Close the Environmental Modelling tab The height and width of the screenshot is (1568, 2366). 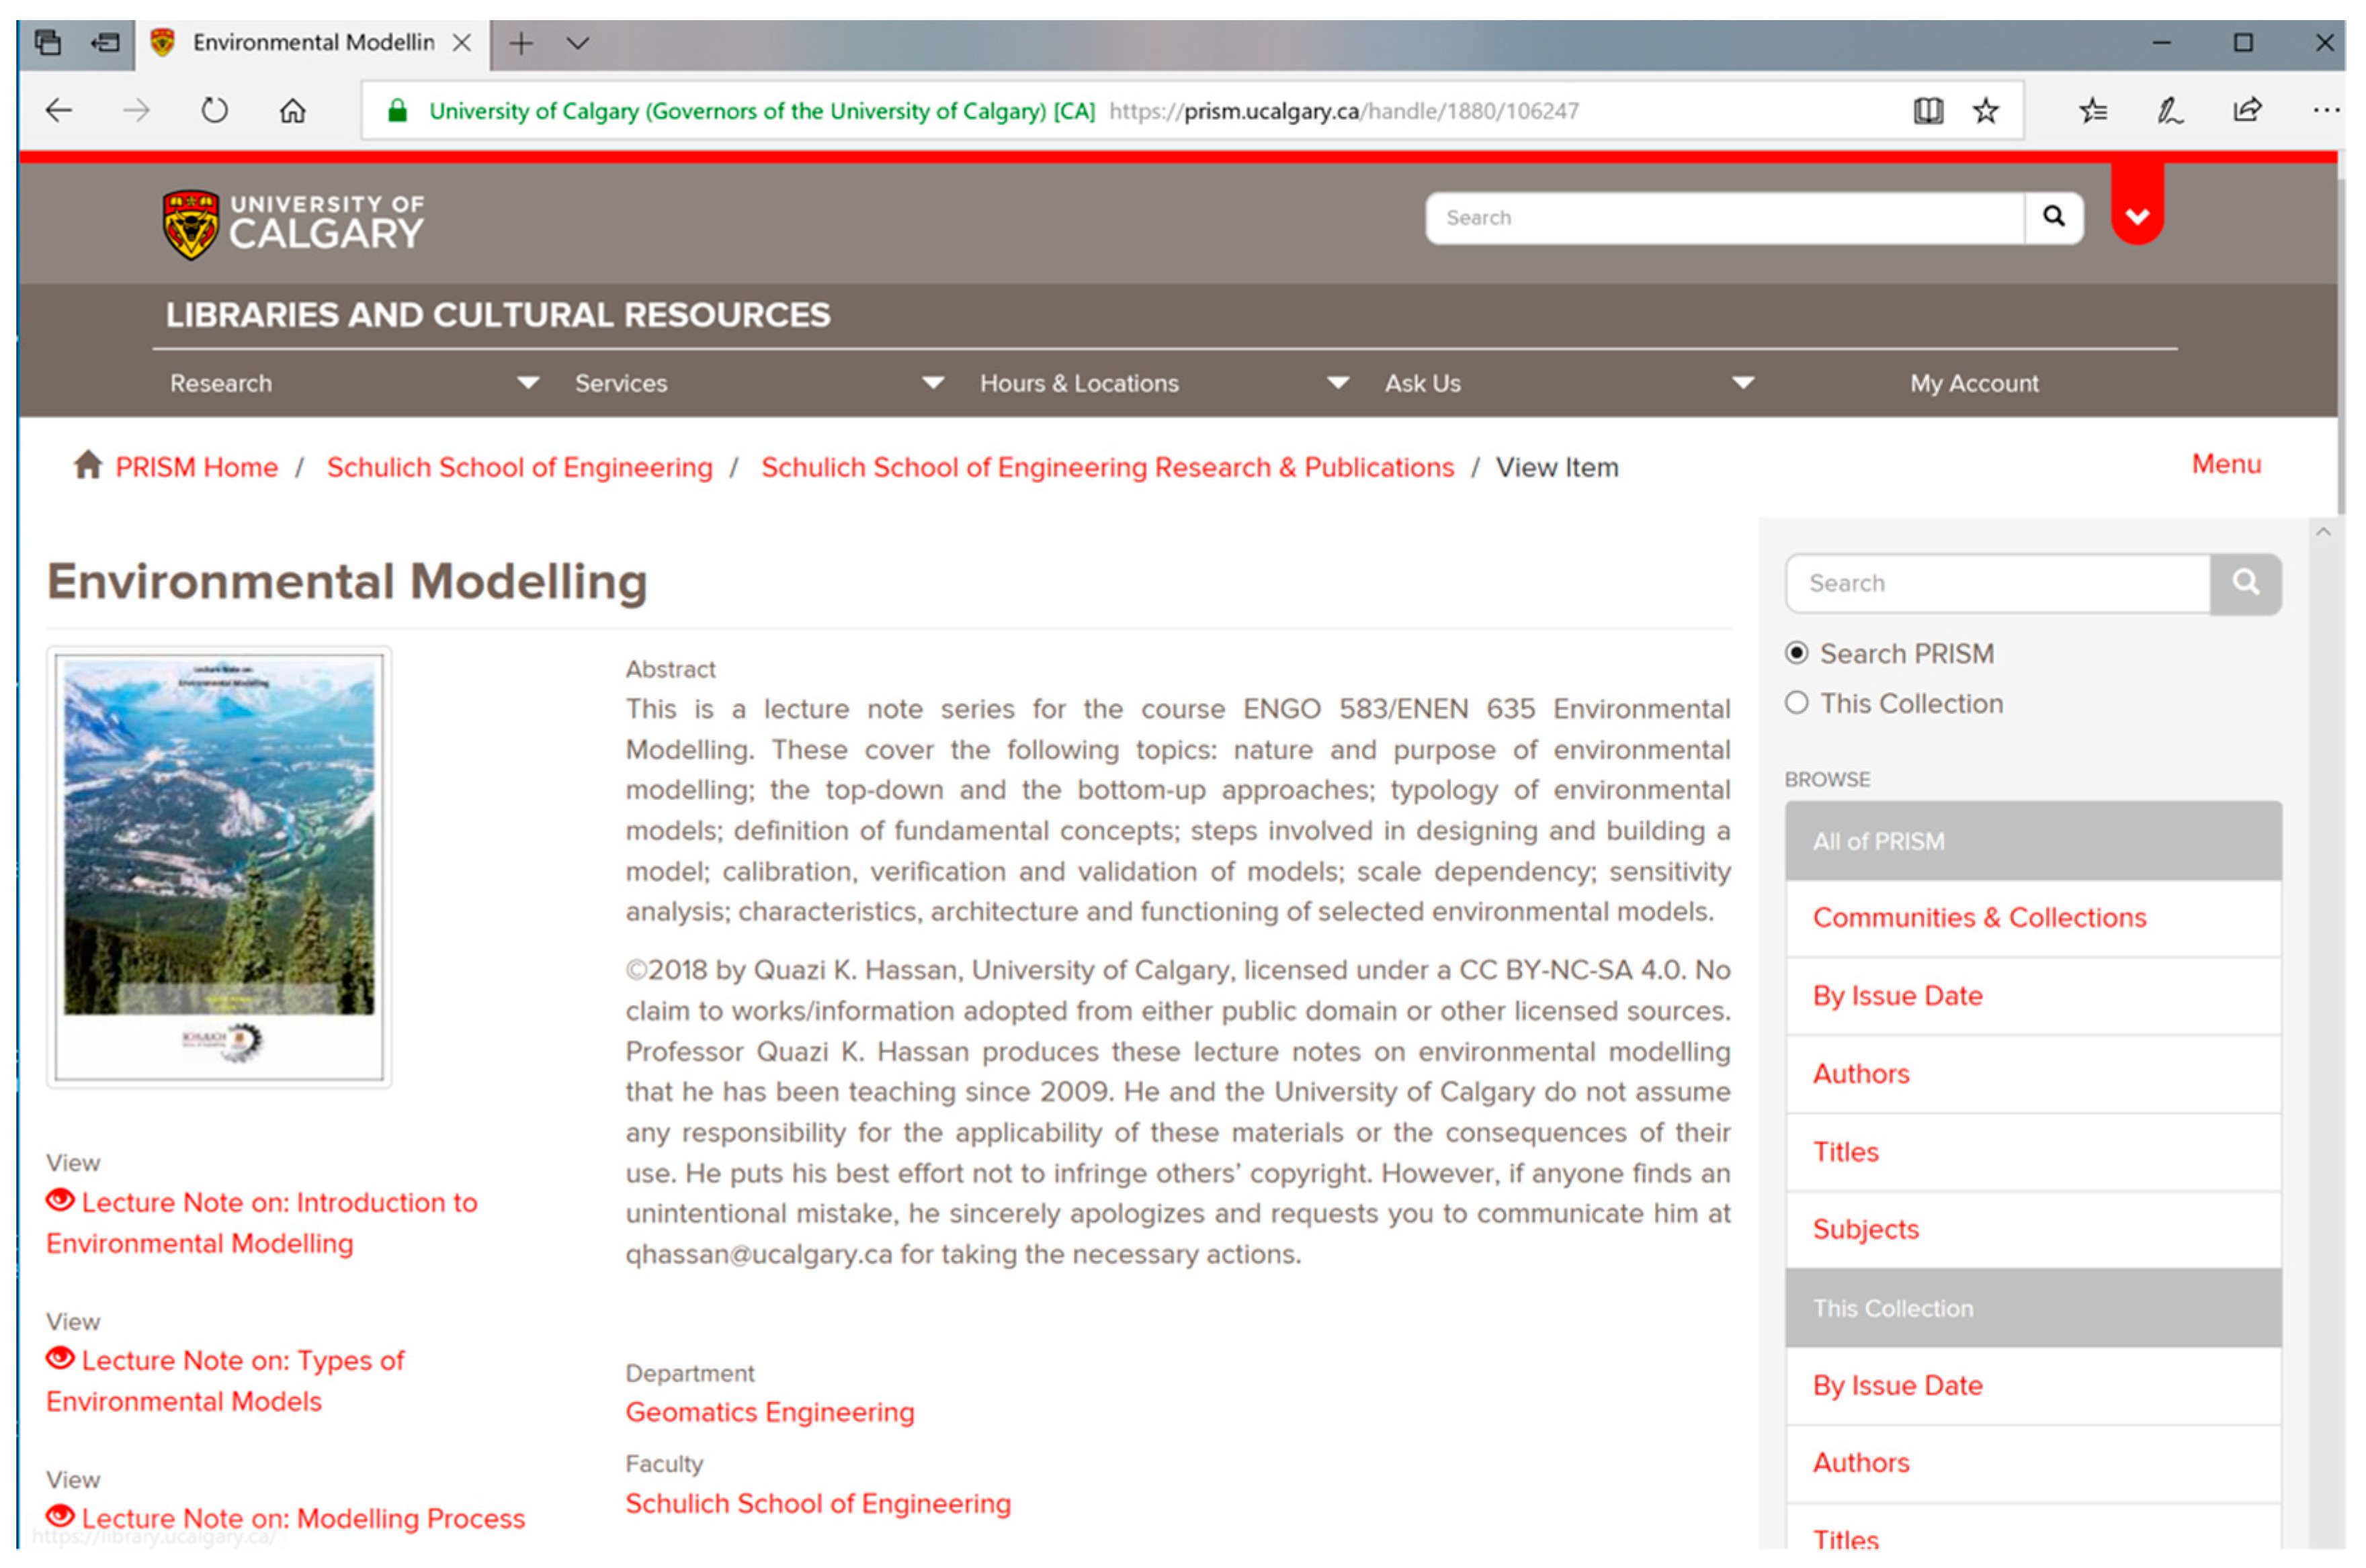(x=461, y=43)
